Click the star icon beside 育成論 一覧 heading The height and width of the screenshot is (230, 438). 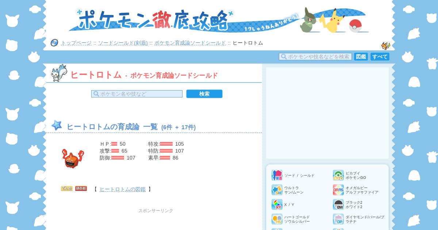57,125
